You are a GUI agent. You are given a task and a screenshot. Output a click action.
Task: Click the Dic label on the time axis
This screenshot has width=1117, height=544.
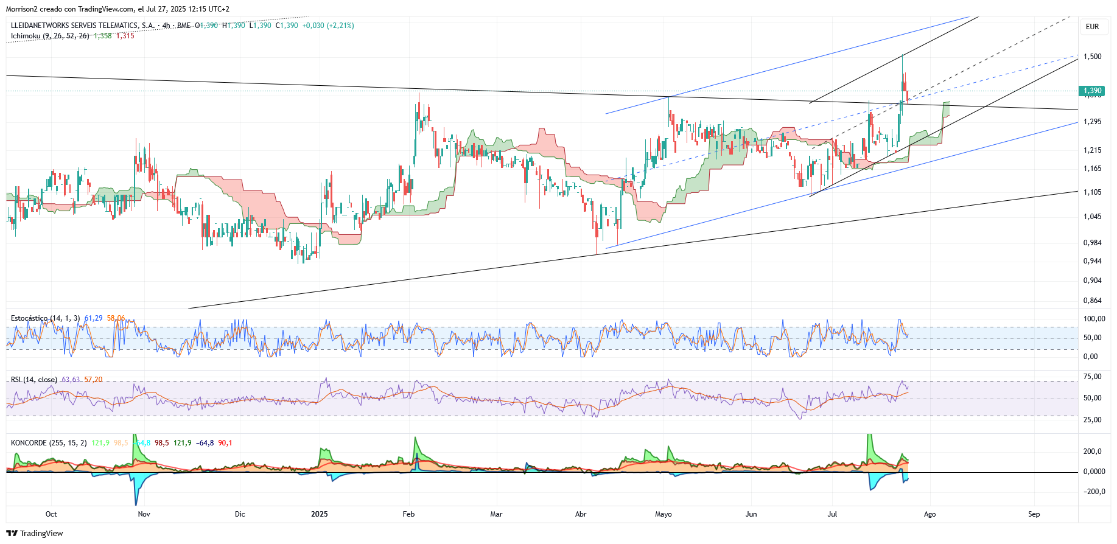tap(240, 514)
